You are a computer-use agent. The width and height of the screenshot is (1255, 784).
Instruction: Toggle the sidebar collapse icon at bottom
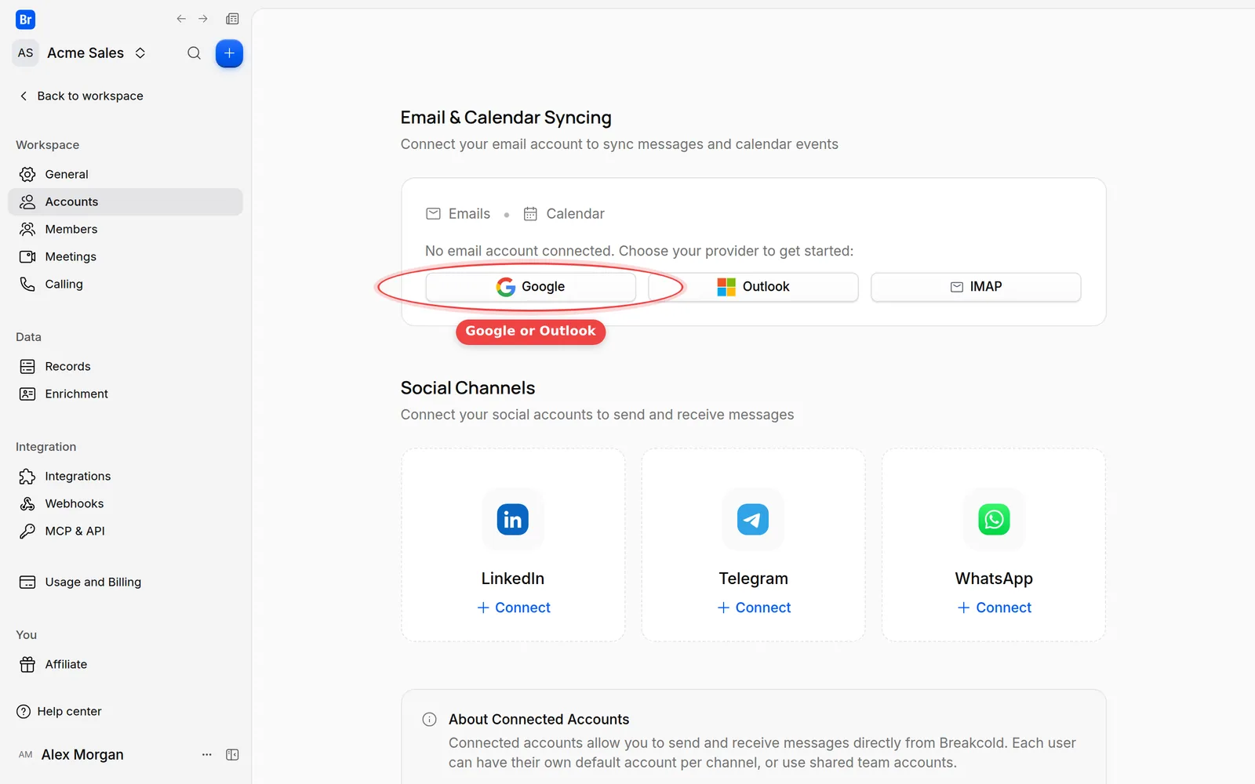pyautogui.click(x=232, y=754)
